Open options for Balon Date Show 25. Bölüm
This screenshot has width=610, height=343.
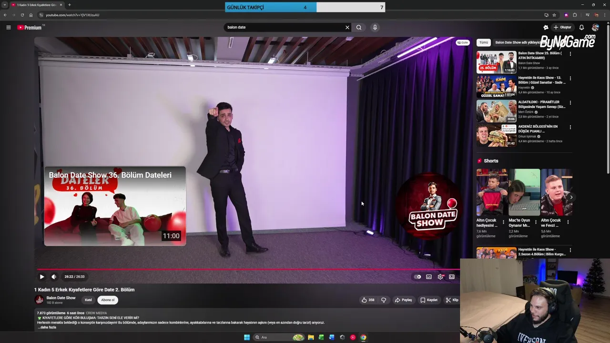[x=570, y=54]
